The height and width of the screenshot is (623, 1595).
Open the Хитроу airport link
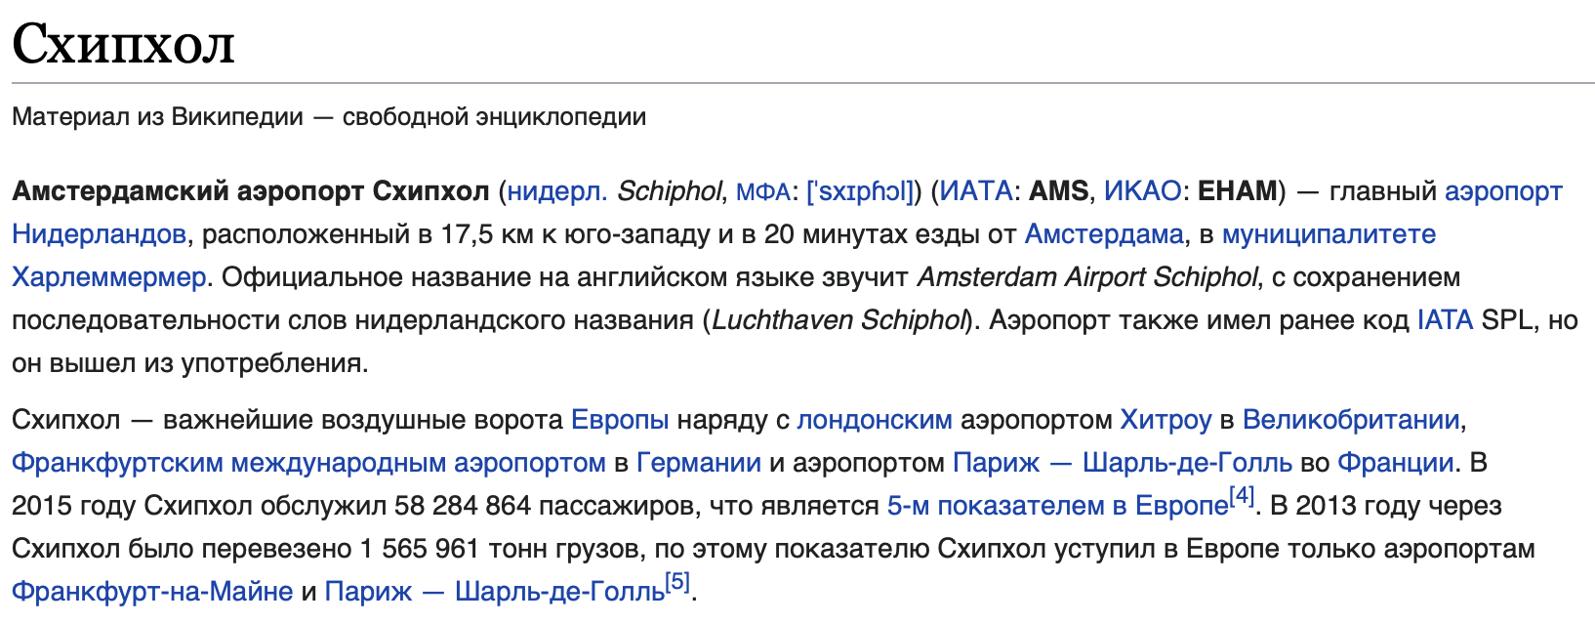pos(1166,420)
